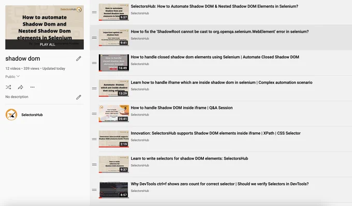The image size is (352, 206).
Task: Click SelectorsHub channel under Nested Shadow DOM video
Action: (140, 13)
